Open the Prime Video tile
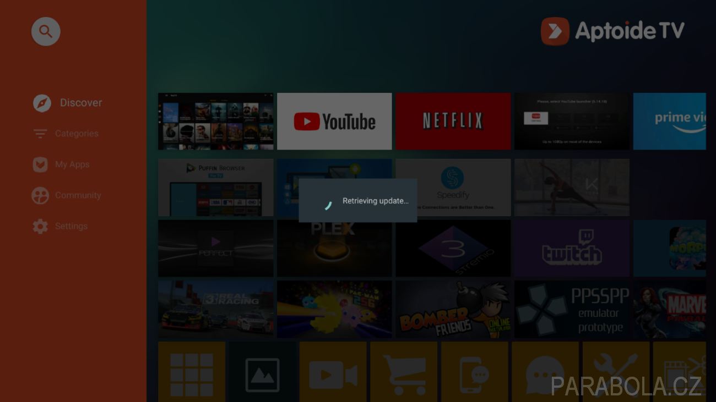The width and height of the screenshot is (716, 402). click(669, 121)
